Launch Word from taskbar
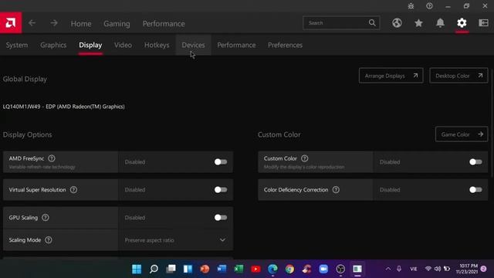Viewport: 494px width, 278px height. pyautogui.click(x=222, y=269)
